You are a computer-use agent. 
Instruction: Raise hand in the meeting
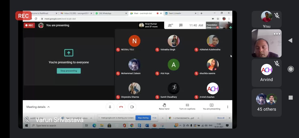(x=164, y=107)
